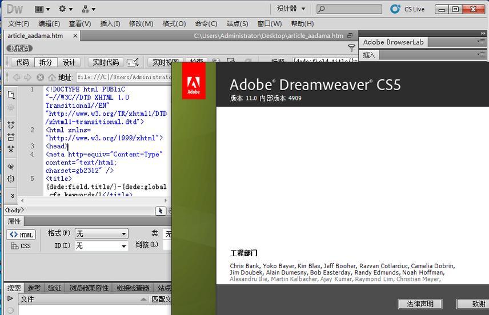Toggle Live View (实时视图)

pos(165,62)
